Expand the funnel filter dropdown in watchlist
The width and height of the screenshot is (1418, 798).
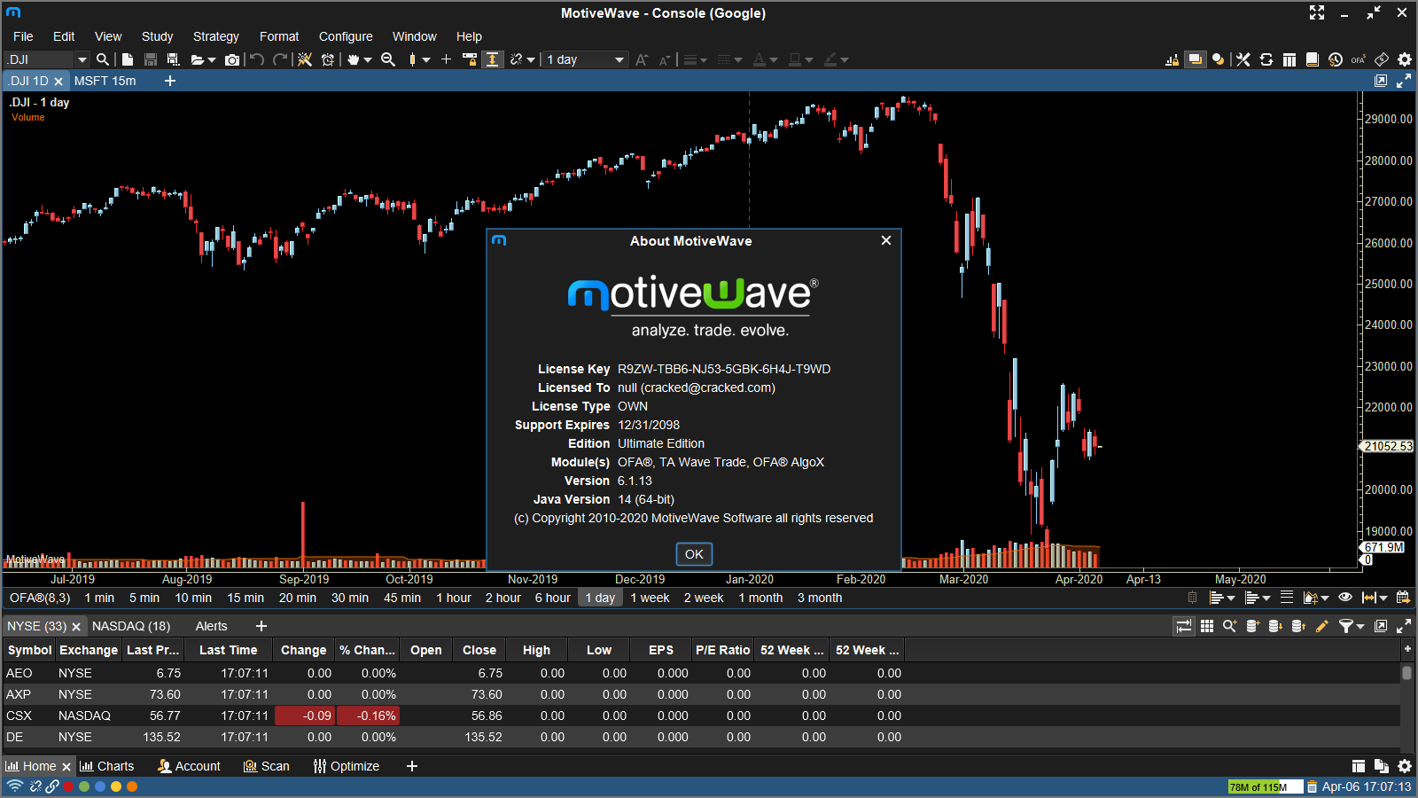point(1359,627)
